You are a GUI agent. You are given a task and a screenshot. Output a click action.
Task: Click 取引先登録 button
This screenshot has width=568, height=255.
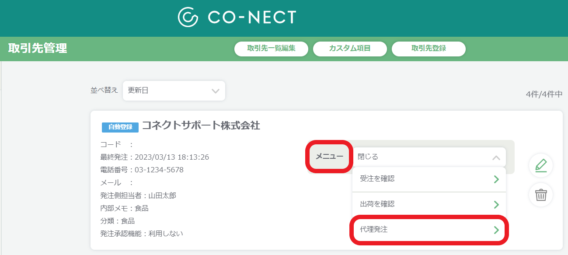click(429, 49)
